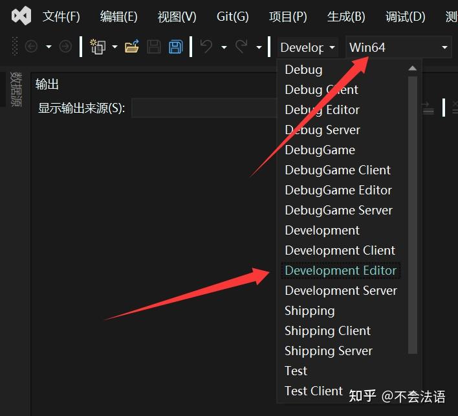The width and height of the screenshot is (458, 416).
Task: Open the 生成(B) menu
Action: click(347, 16)
